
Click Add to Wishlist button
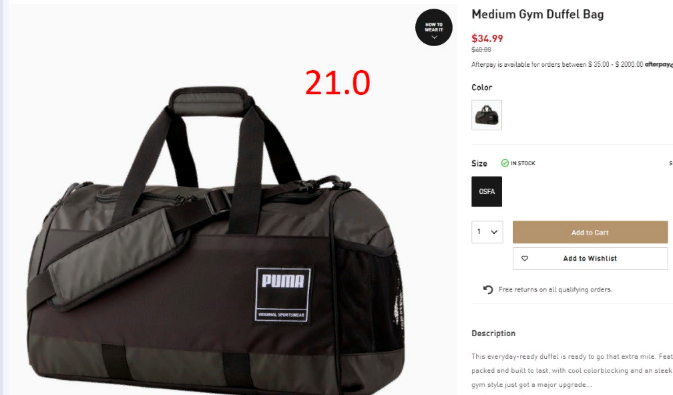point(590,258)
